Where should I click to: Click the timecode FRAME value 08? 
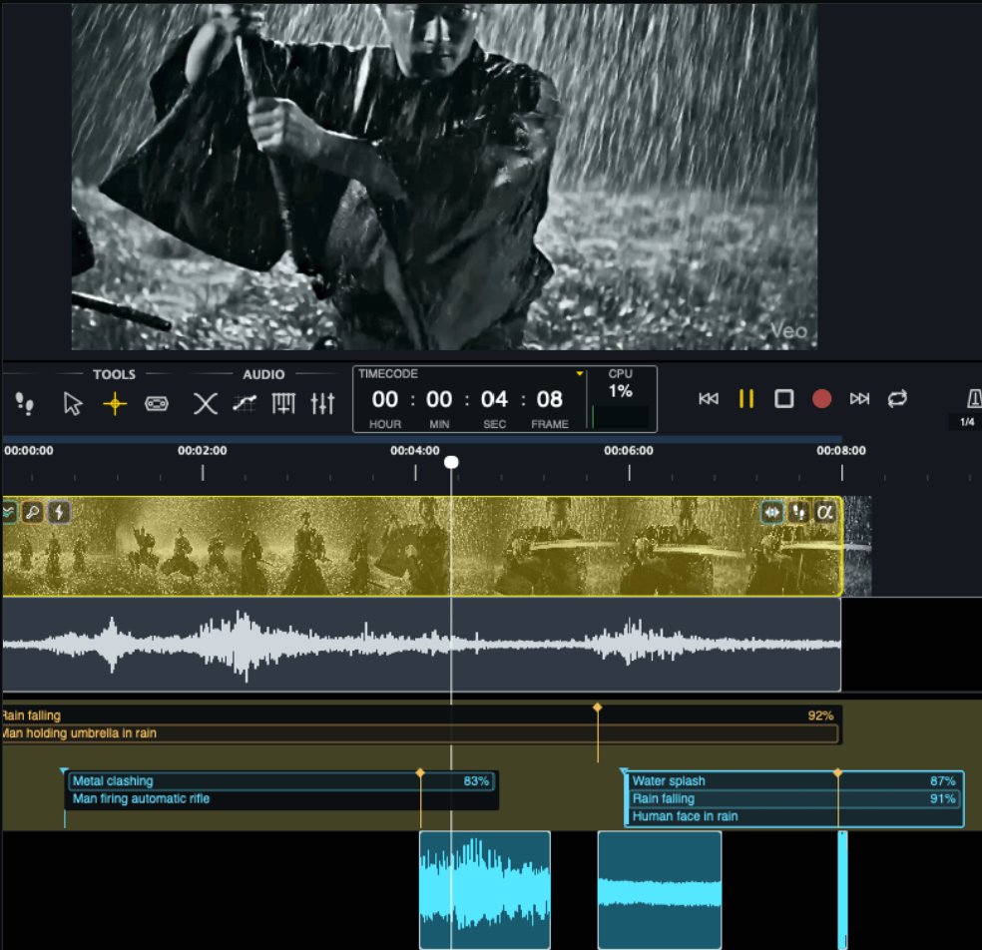click(x=549, y=399)
